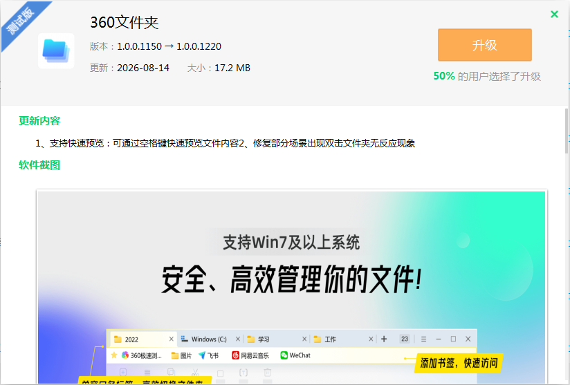Click the 测试版 corner ribbon badge
Viewport: 570px width, 385px height.
21,21
